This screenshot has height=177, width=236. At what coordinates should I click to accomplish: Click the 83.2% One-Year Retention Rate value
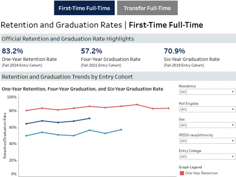(13, 51)
